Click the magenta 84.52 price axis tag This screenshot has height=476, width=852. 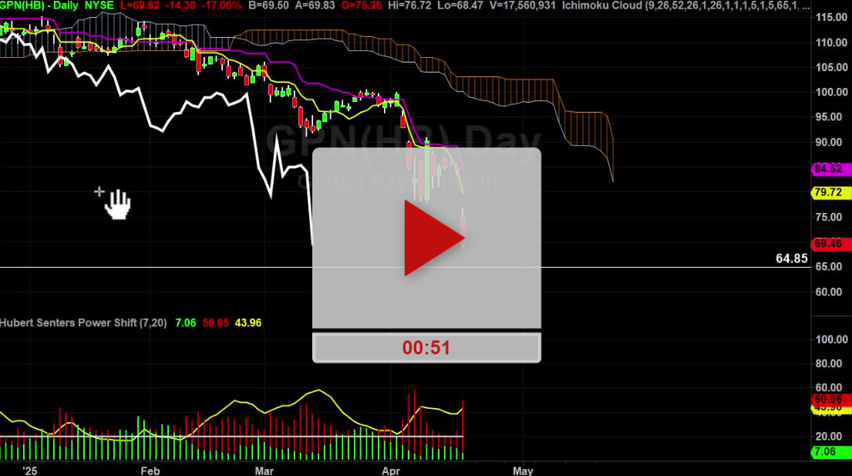(x=830, y=169)
